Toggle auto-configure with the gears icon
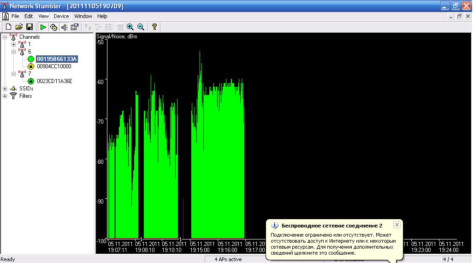Screen dimensions: 473x263 tap(53, 27)
